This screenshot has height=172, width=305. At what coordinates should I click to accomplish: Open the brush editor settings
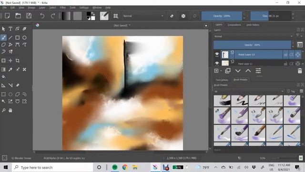tap(104, 16)
